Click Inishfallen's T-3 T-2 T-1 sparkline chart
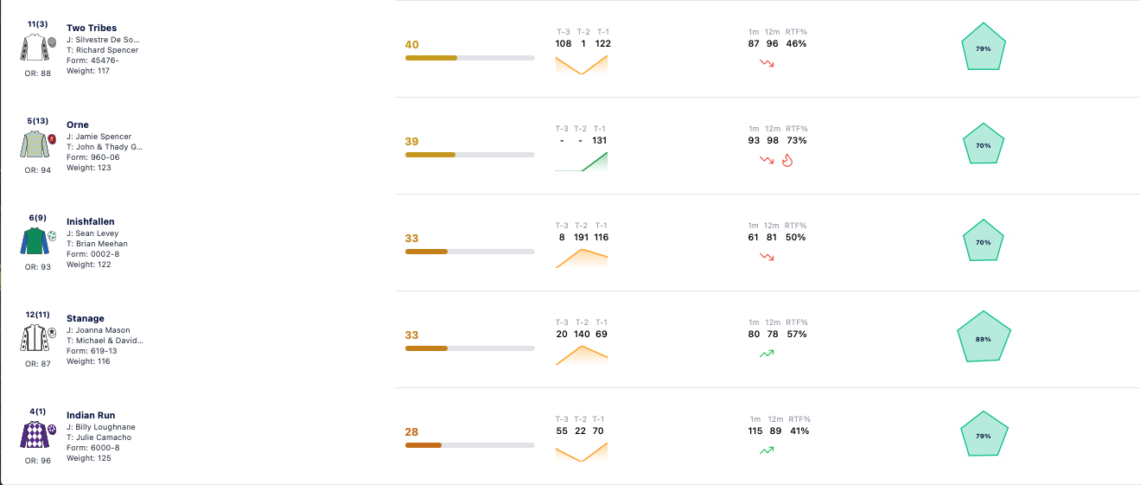1140x485 pixels. (x=582, y=258)
